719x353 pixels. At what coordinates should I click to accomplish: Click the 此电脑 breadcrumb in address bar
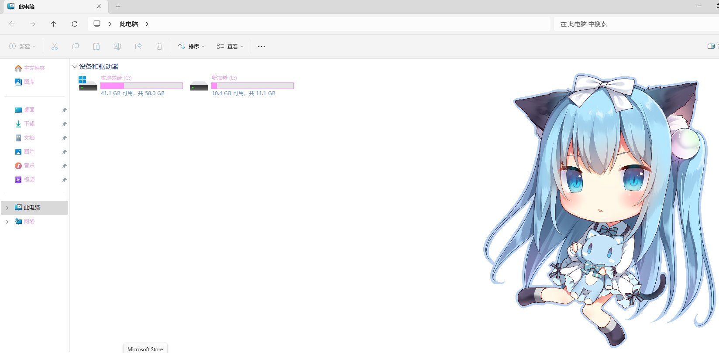point(129,24)
